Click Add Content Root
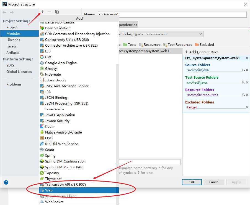Screen dimensions: 250x205 202,52
